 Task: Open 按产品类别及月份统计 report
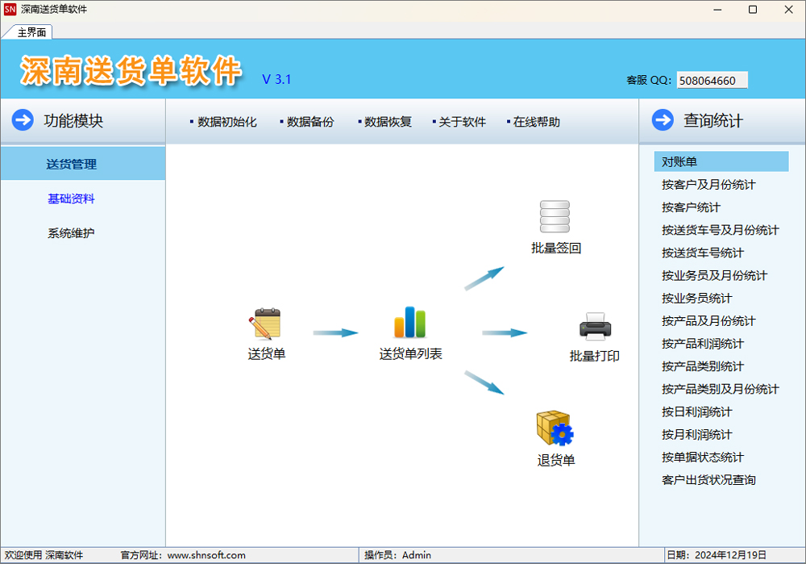(x=720, y=389)
